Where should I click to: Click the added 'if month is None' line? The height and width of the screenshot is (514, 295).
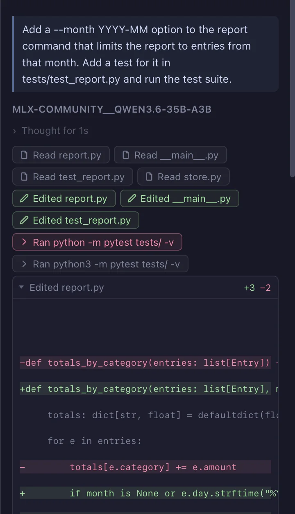click(x=145, y=493)
